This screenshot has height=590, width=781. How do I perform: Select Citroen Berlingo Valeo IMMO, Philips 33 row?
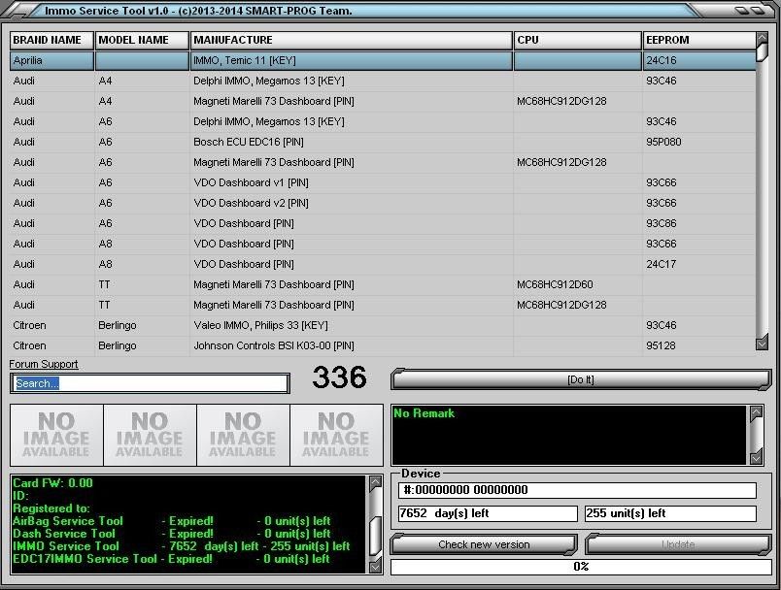pos(383,326)
